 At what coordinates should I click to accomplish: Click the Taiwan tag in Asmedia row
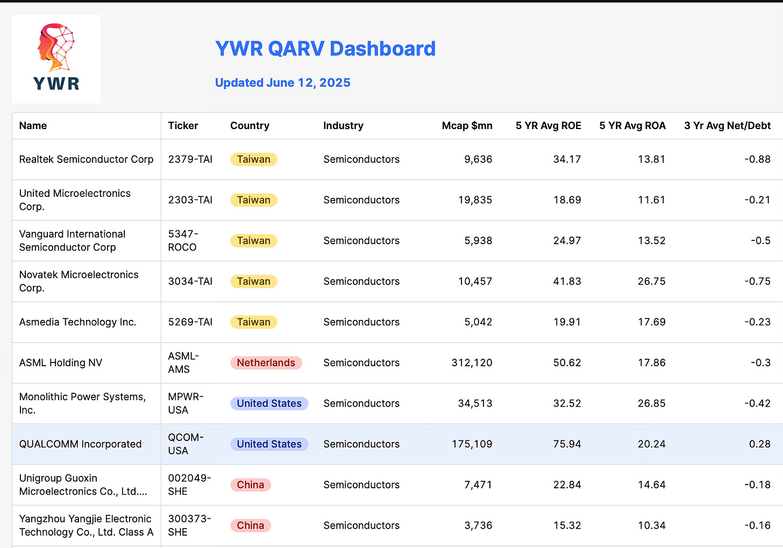254,322
